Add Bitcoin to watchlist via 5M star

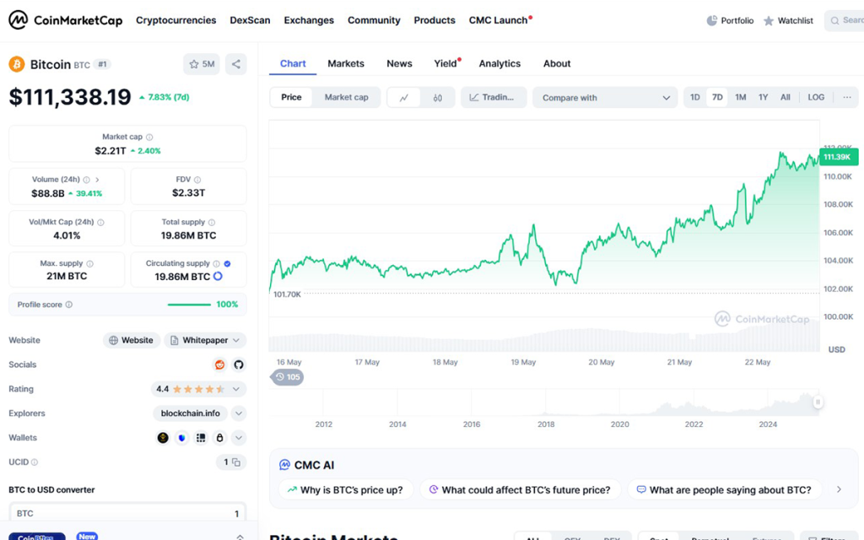[x=202, y=64]
